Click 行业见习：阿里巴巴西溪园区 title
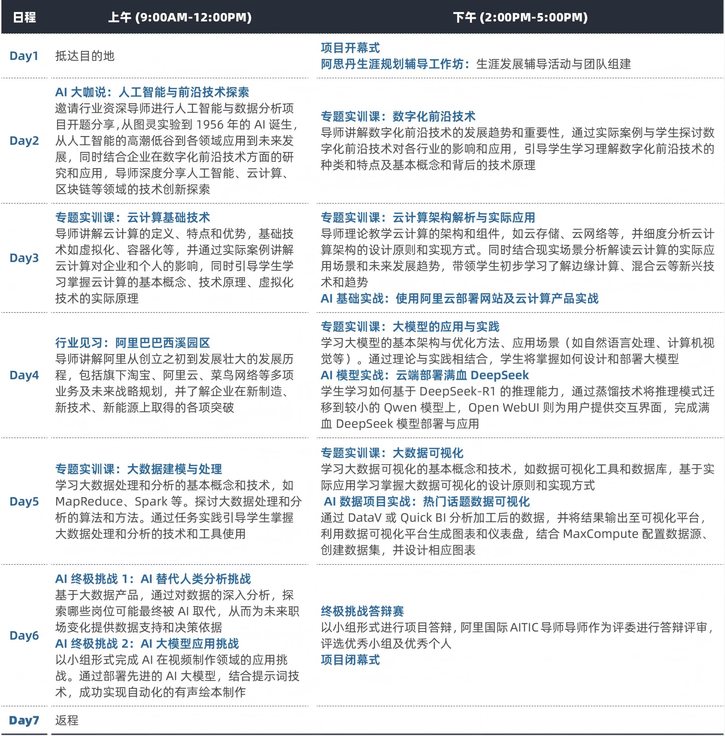Image resolution: width=725 pixels, height=736 pixels. point(132,343)
